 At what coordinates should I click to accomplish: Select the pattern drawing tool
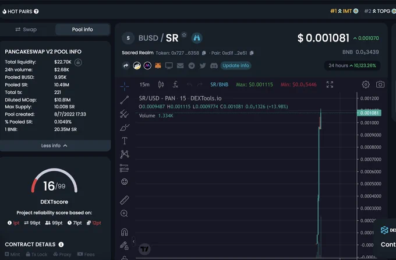coord(125,154)
